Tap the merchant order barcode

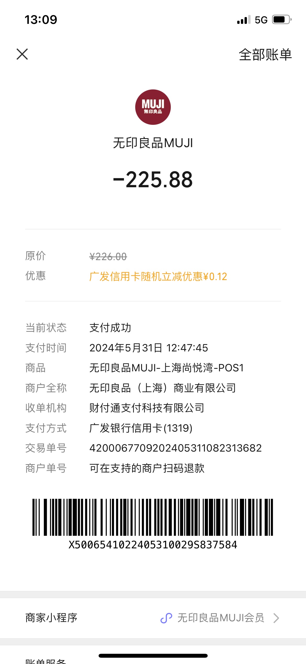[x=153, y=517]
